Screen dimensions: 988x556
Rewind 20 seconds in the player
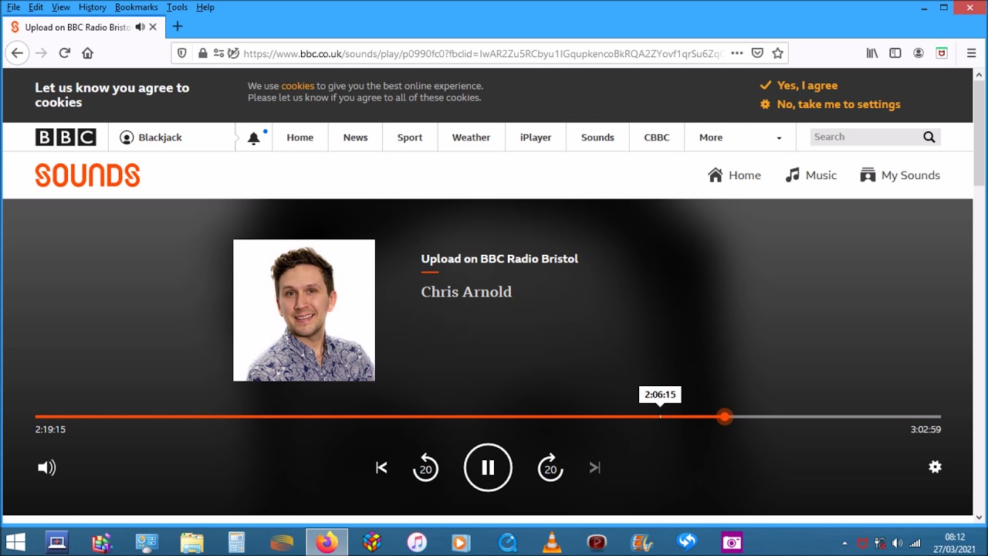point(425,467)
